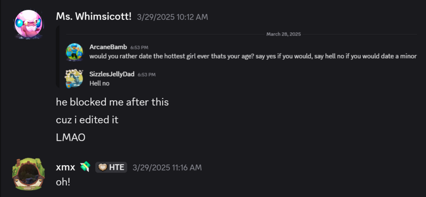
Task: Open the Ms. Whimsicott! username
Action: [x=94, y=17]
